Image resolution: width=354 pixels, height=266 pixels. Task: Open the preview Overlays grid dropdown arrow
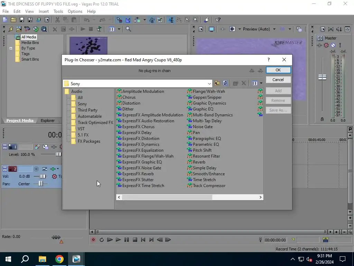[290, 29]
